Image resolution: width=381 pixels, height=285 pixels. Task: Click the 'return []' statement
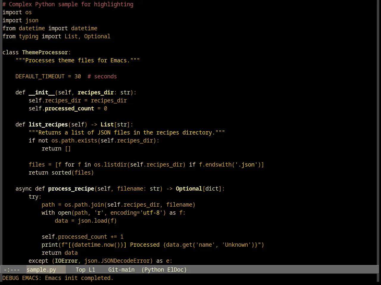click(56, 148)
